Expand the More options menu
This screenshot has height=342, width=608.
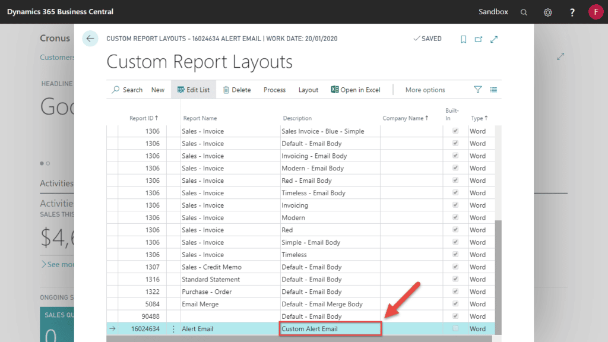tap(425, 90)
